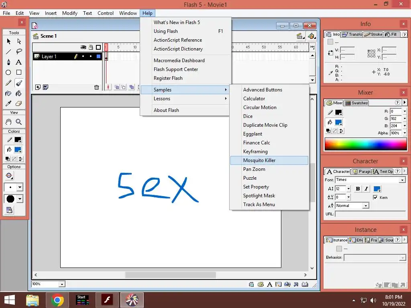Select the Eraser tool
Image resolution: width=411 pixels, height=308 pixels.
(19, 104)
